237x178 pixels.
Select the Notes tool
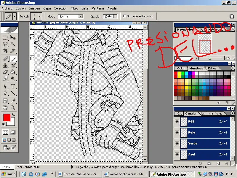(x=5, y=101)
